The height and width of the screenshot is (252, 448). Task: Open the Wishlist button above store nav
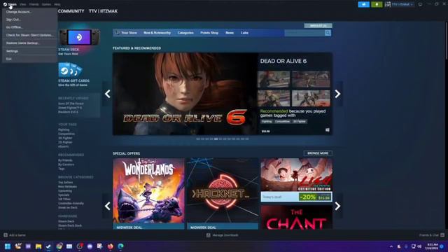click(x=318, y=26)
